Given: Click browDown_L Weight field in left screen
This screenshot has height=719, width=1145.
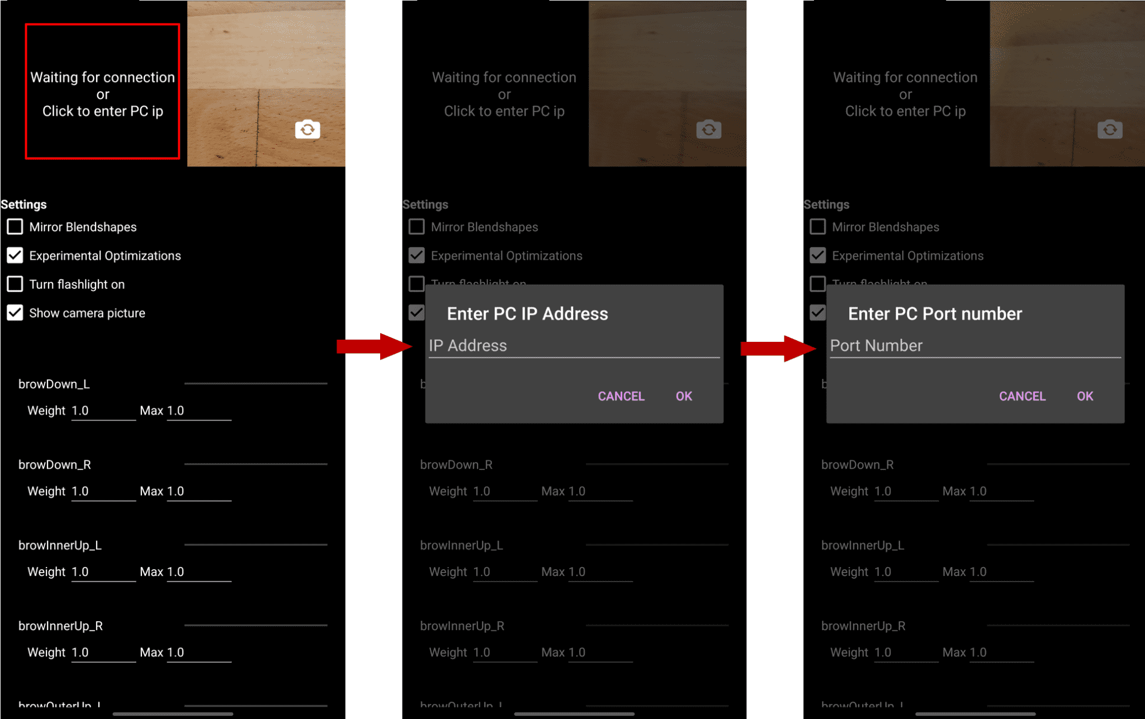Looking at the screenshot, I should pos(103,411).
